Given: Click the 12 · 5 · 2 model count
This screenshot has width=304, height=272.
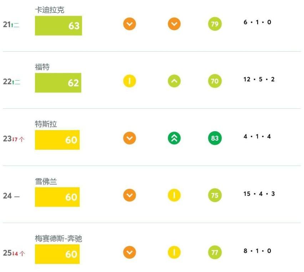Looking at the screenshot, I should (259, 79).
